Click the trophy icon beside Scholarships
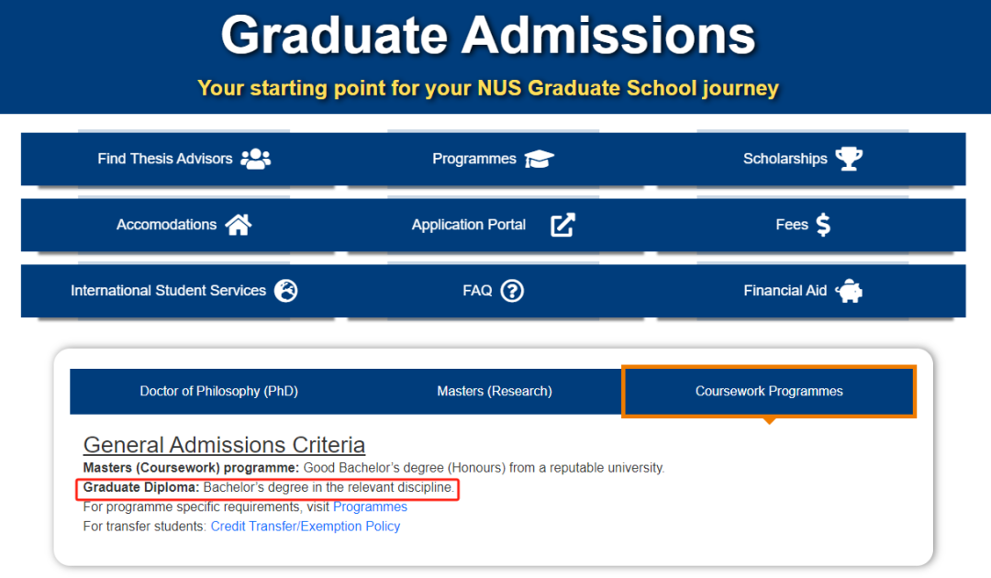This screenshot has height=578, width=991. [x=849, y=159]
